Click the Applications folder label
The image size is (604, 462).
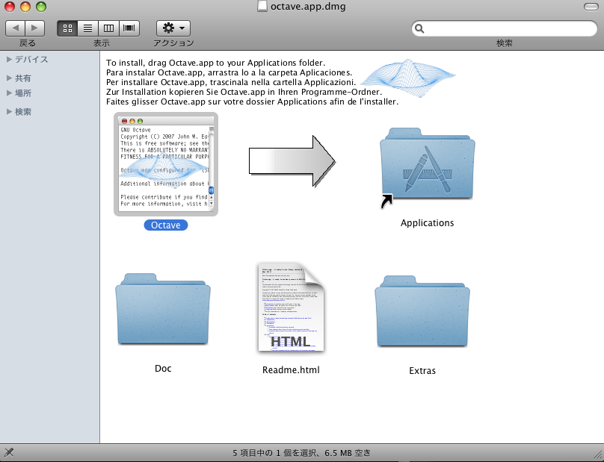(427, 223)
